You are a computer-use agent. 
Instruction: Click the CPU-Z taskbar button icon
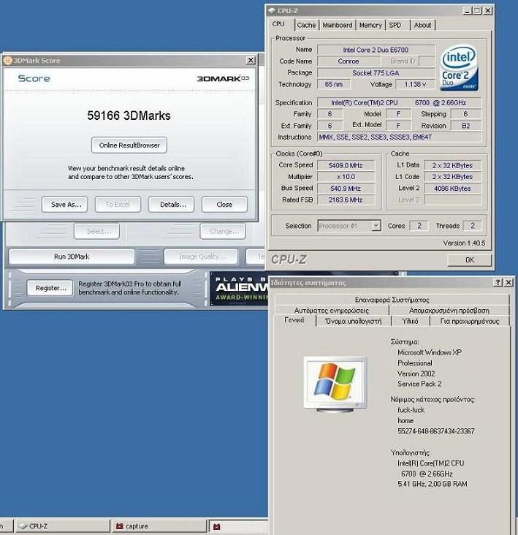(23, 525)
